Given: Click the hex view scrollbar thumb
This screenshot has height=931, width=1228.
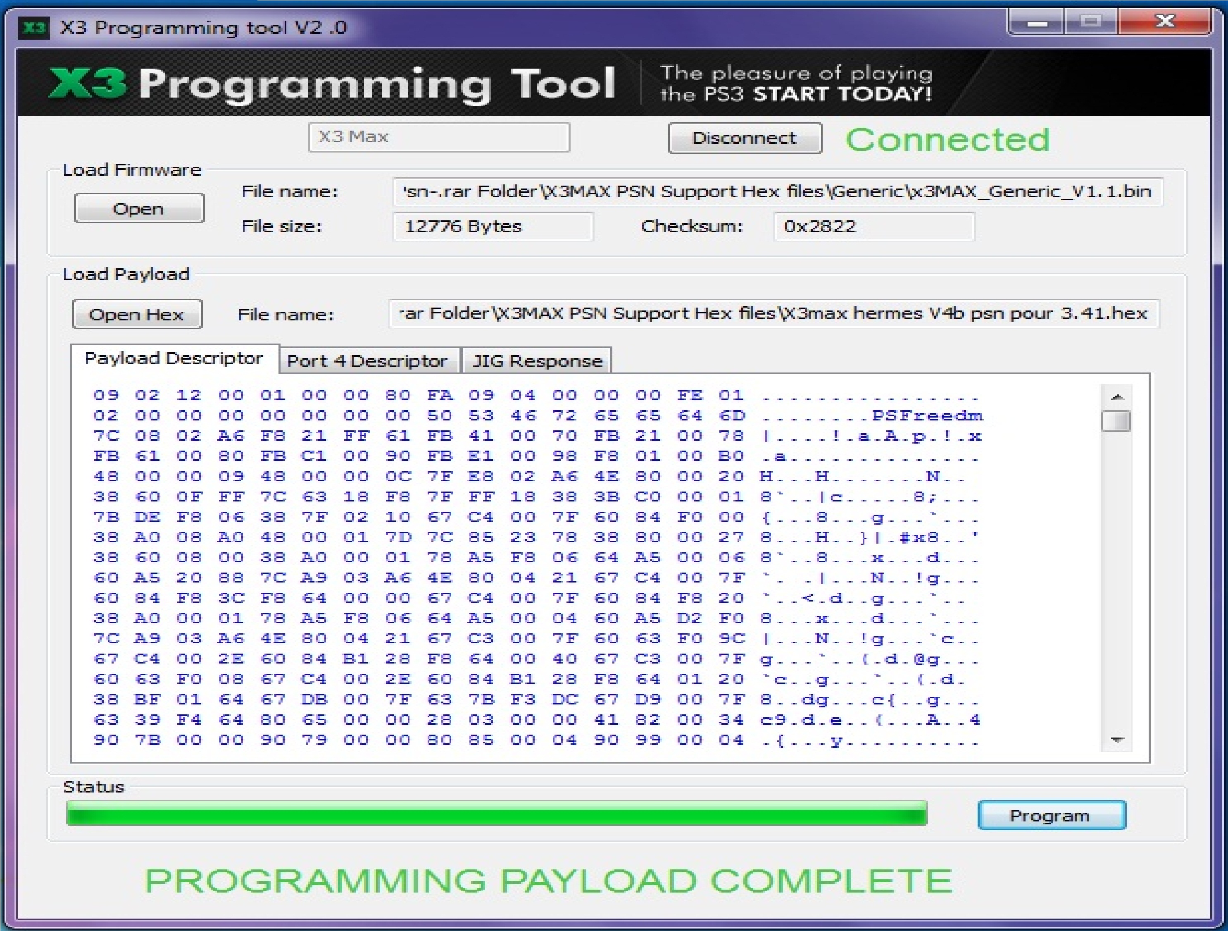Looking at the screenshot, I should click(x=1116, y=421).
